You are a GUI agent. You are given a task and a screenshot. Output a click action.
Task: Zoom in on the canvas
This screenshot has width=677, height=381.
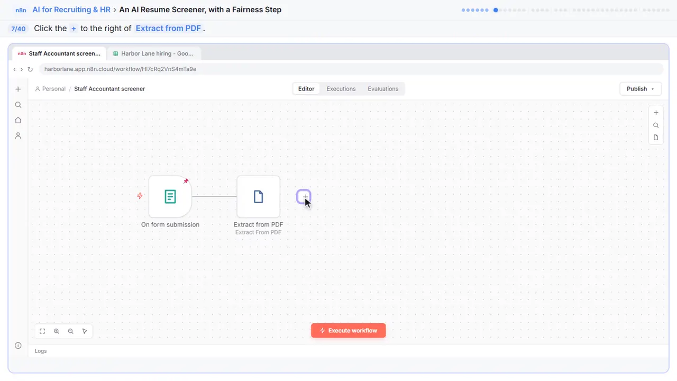57,331
